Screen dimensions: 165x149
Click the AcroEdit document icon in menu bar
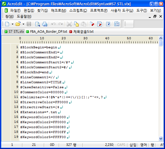click(x=6, y=11)
